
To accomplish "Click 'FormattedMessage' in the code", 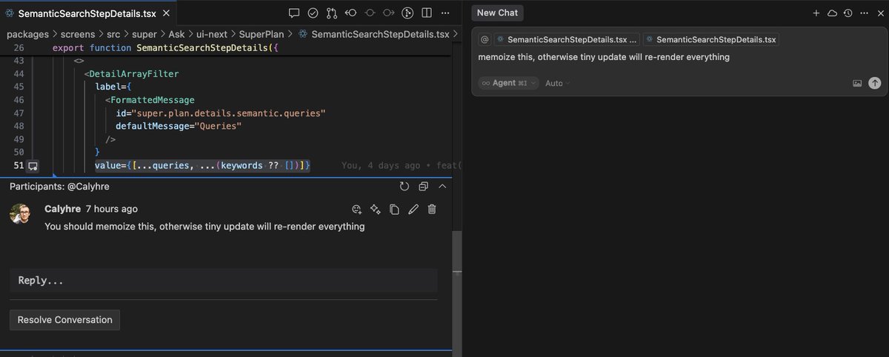I will click(x=153, y=99).
